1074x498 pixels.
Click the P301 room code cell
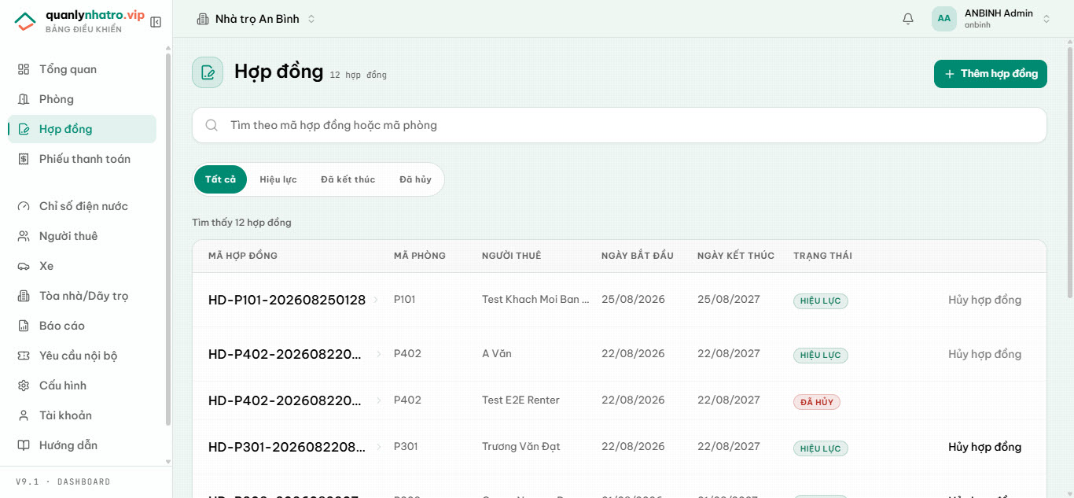click(406, 447)
